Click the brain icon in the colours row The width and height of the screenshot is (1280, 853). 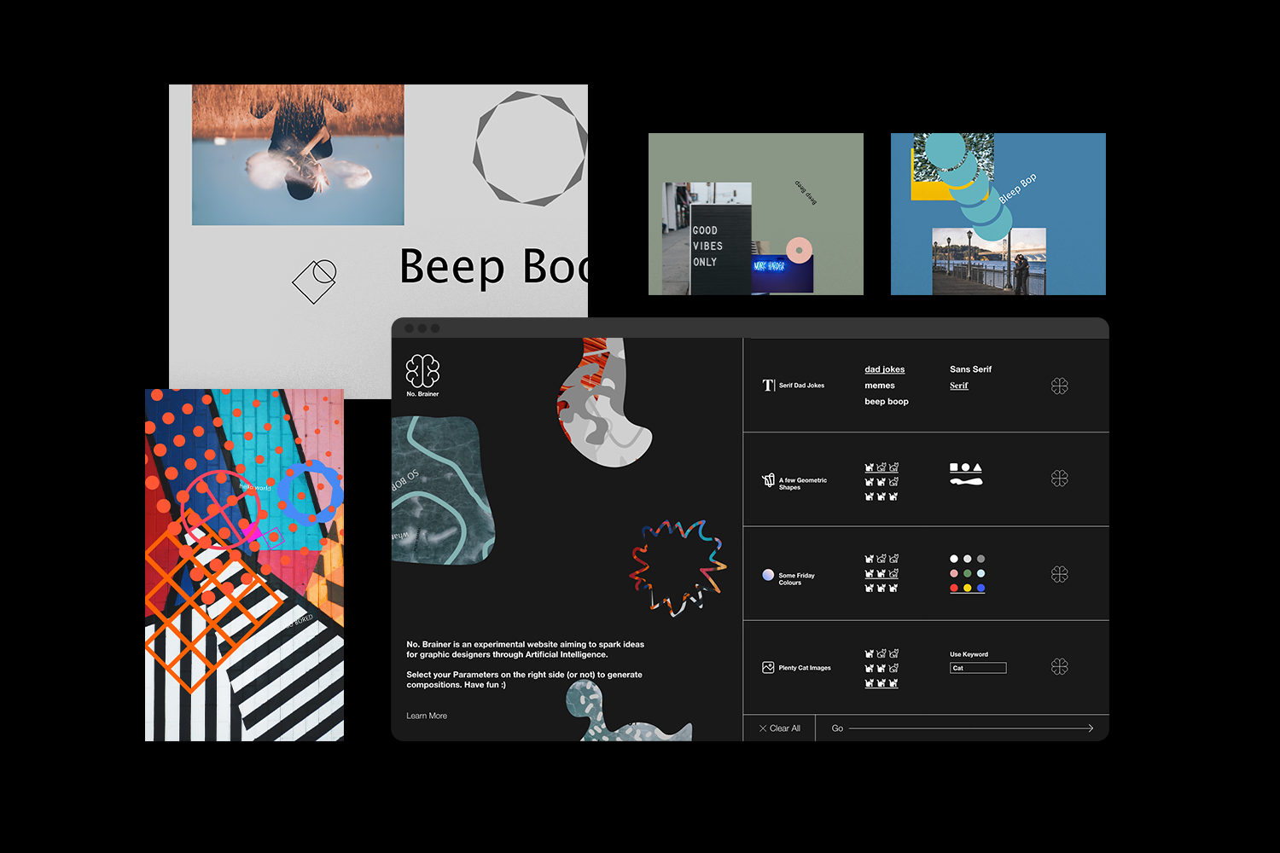pos(1059,574)
